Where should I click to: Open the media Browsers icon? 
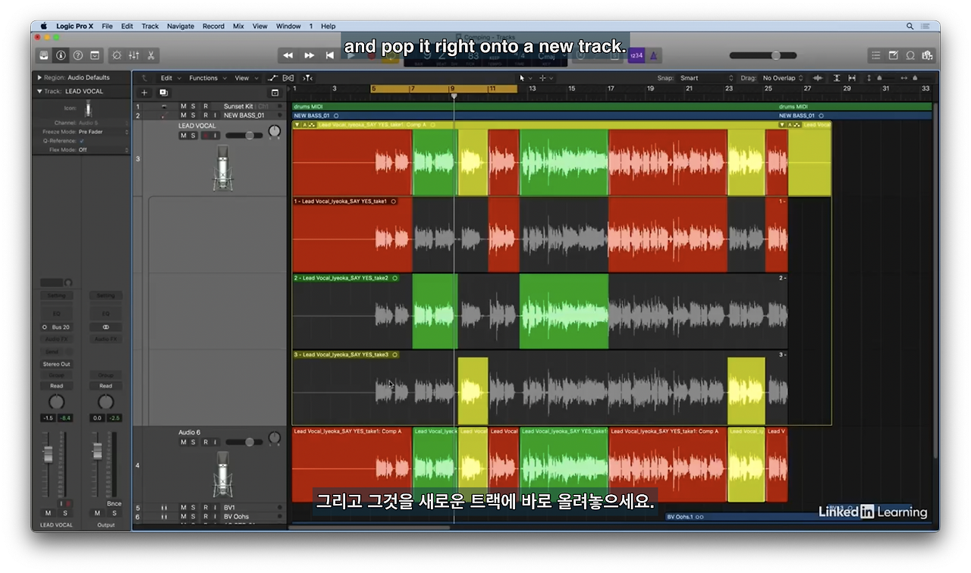927,55
